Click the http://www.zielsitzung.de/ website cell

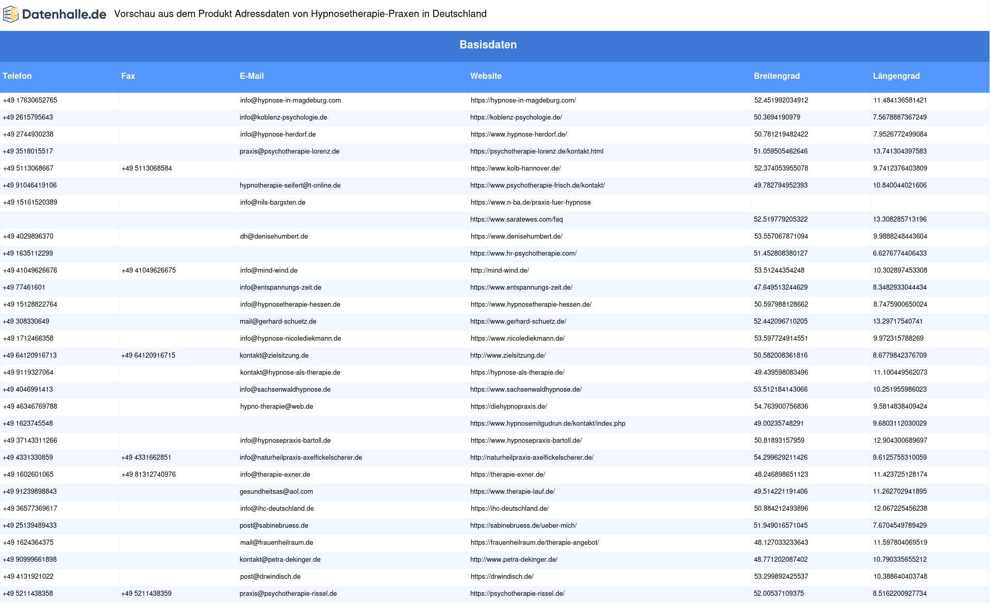[508, 356]
